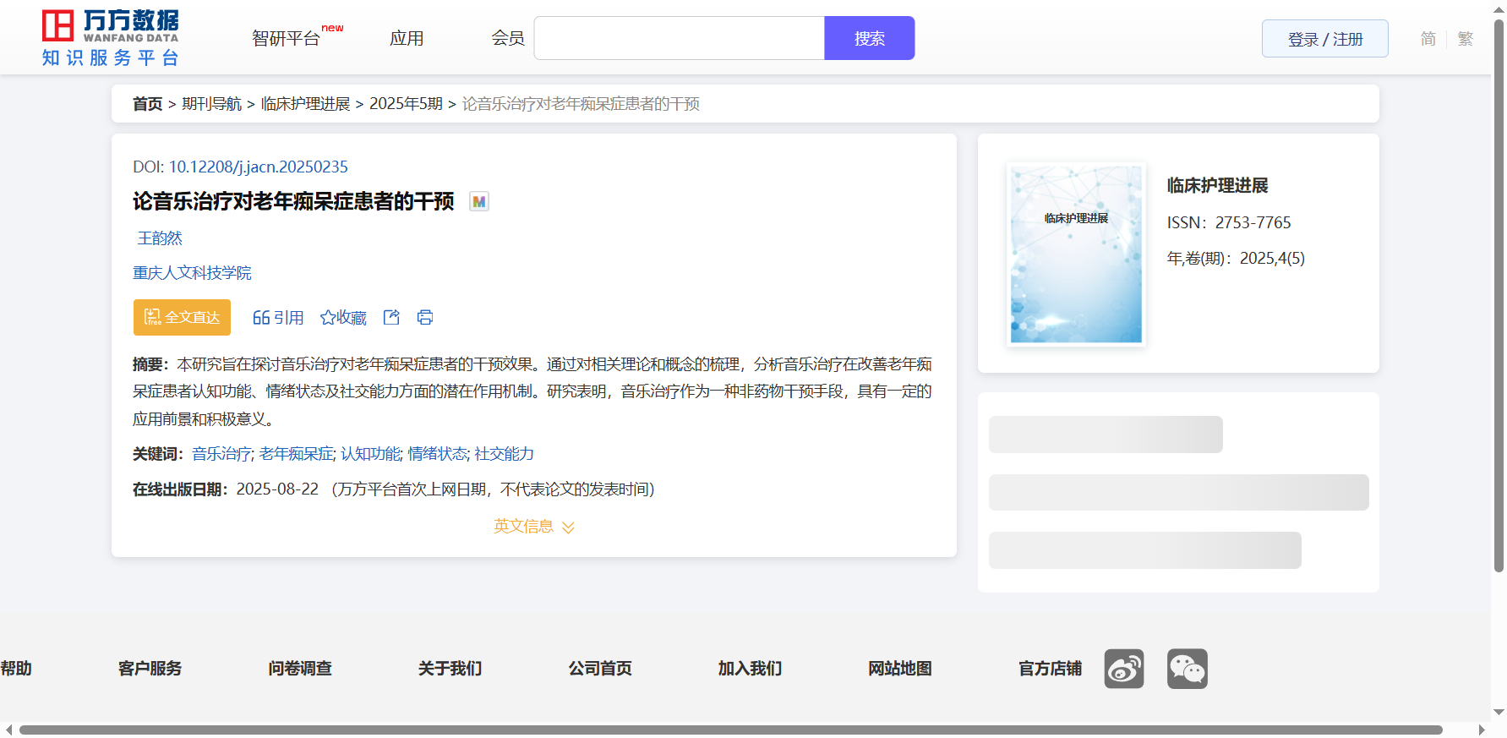Open footer link 加入我们

click(x=750, y=669)
